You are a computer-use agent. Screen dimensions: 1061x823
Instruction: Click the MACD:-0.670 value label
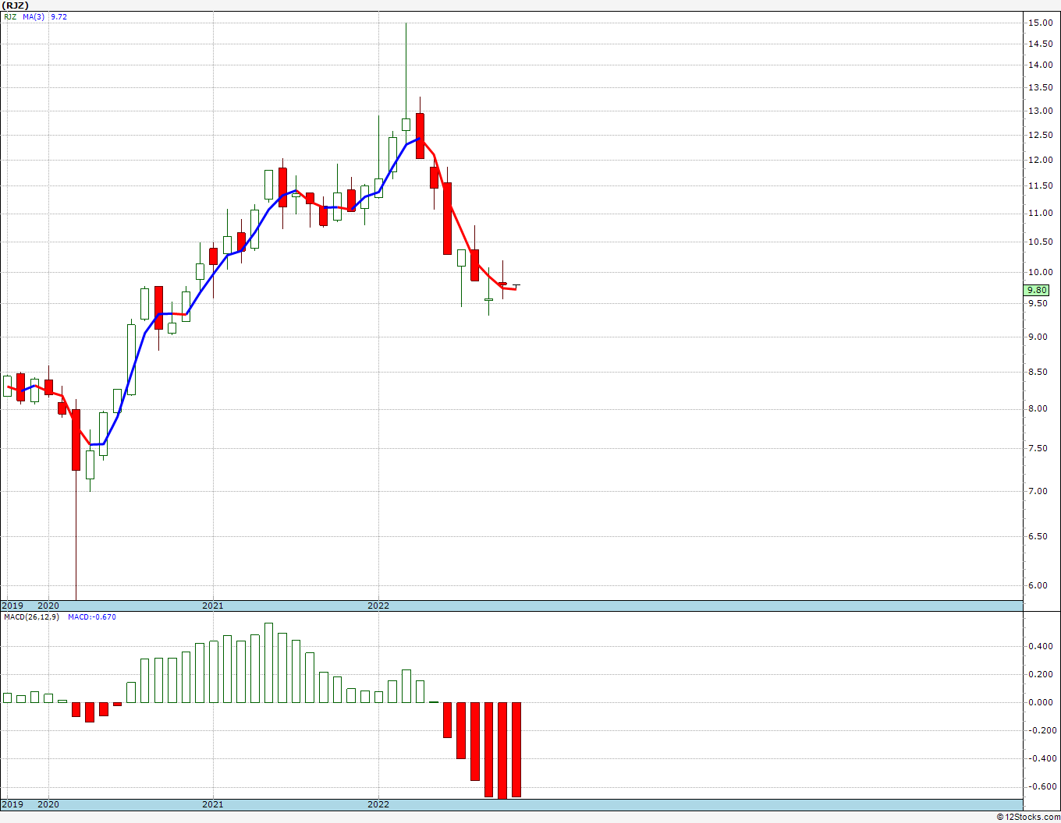pyautogui.click(x=92, y=617)
